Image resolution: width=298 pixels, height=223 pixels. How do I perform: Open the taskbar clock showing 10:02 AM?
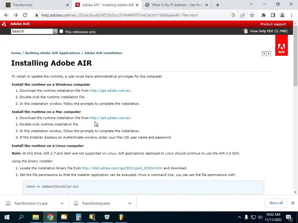tap(273, 217)
